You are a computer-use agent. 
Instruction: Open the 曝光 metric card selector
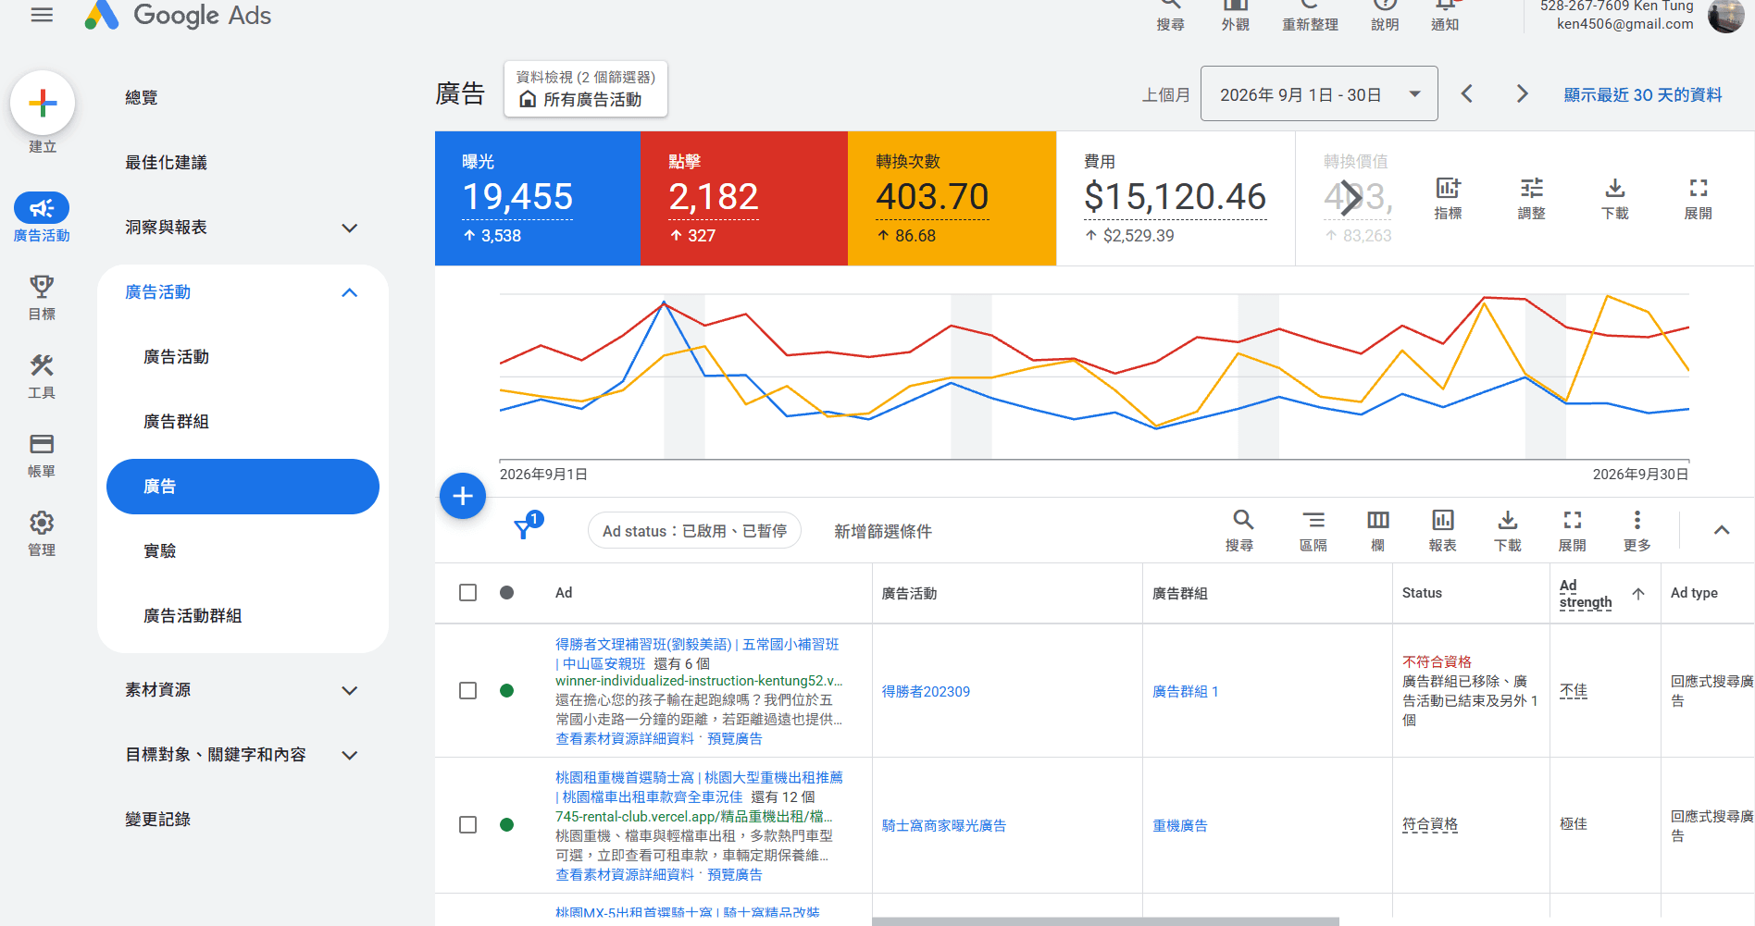538,198
